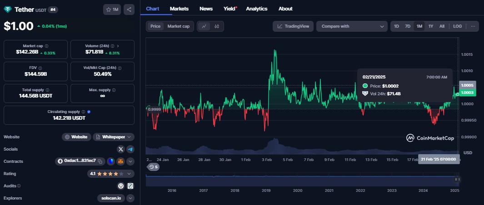The height and width of the screenshot is (205, 484).
Task: Click FDV info icon
Action: (x=40, y=68)
